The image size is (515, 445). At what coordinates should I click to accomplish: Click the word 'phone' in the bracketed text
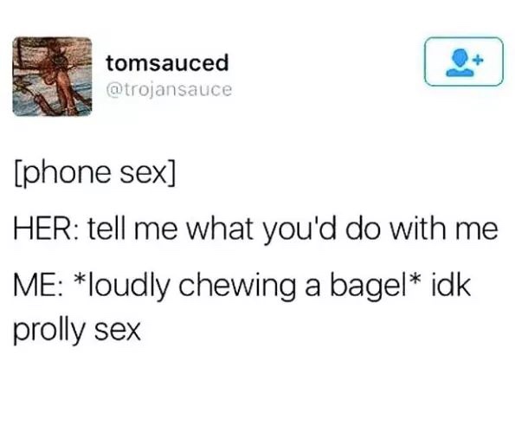point(66,174)
